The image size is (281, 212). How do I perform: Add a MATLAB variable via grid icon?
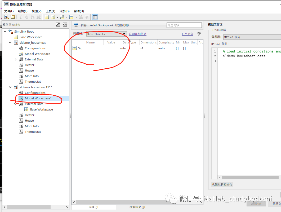tap(47, 17)
